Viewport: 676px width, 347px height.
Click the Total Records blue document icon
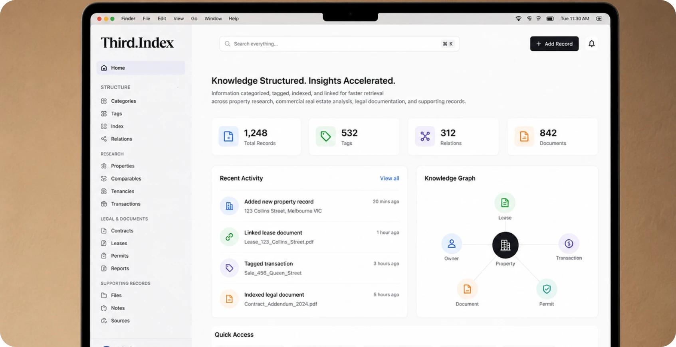point(228,136)
